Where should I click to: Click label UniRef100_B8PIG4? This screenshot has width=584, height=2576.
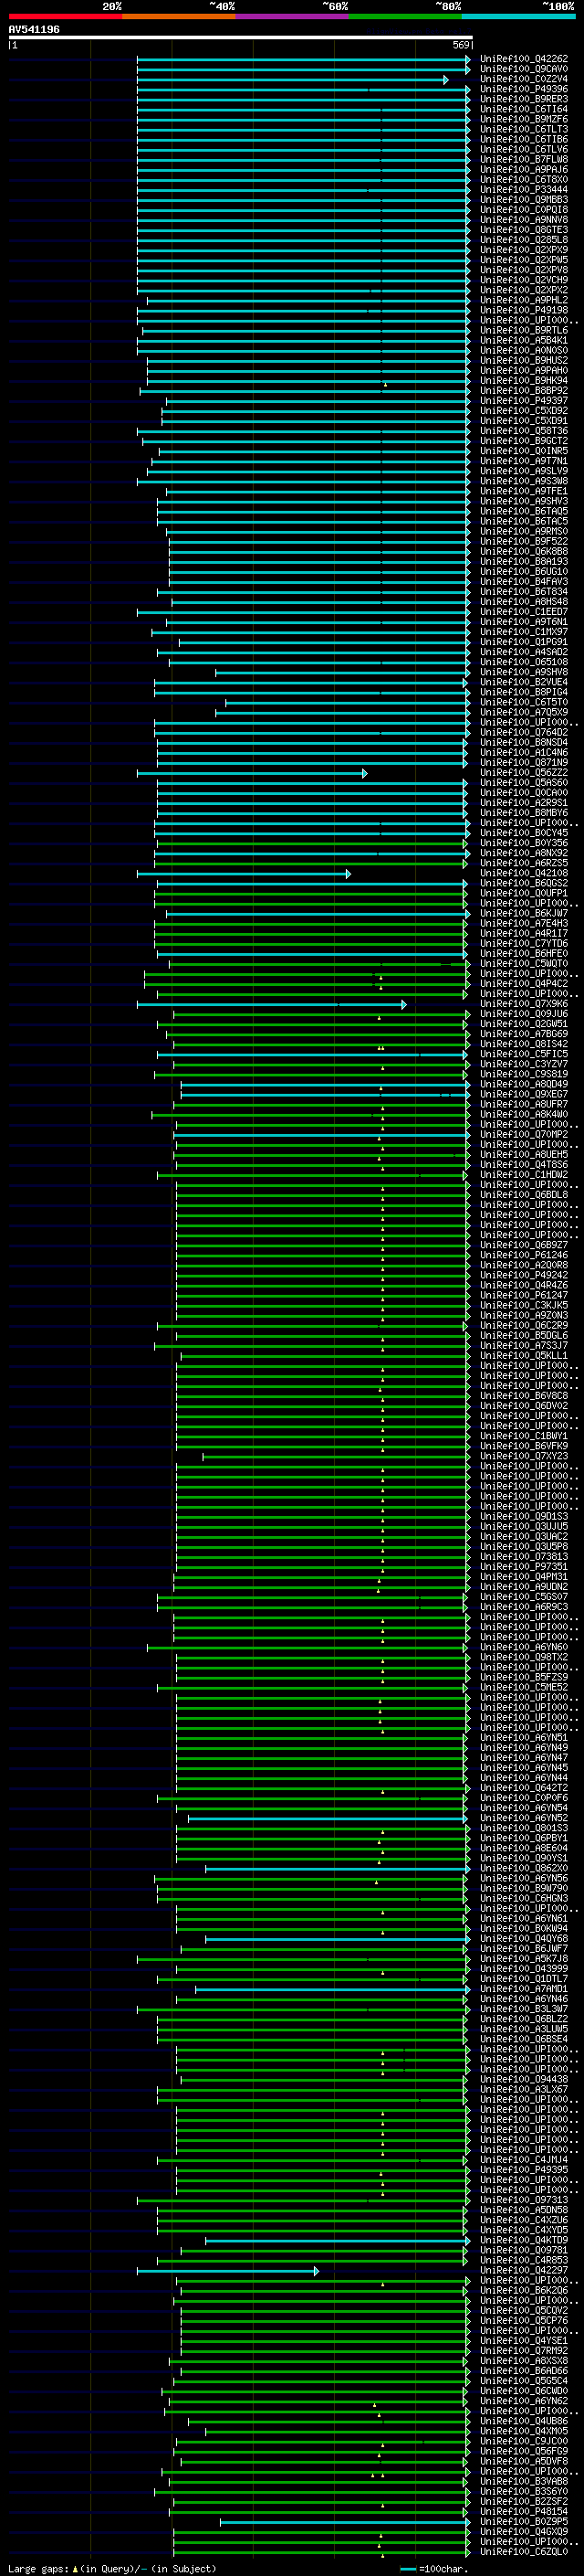coord(523,692)
